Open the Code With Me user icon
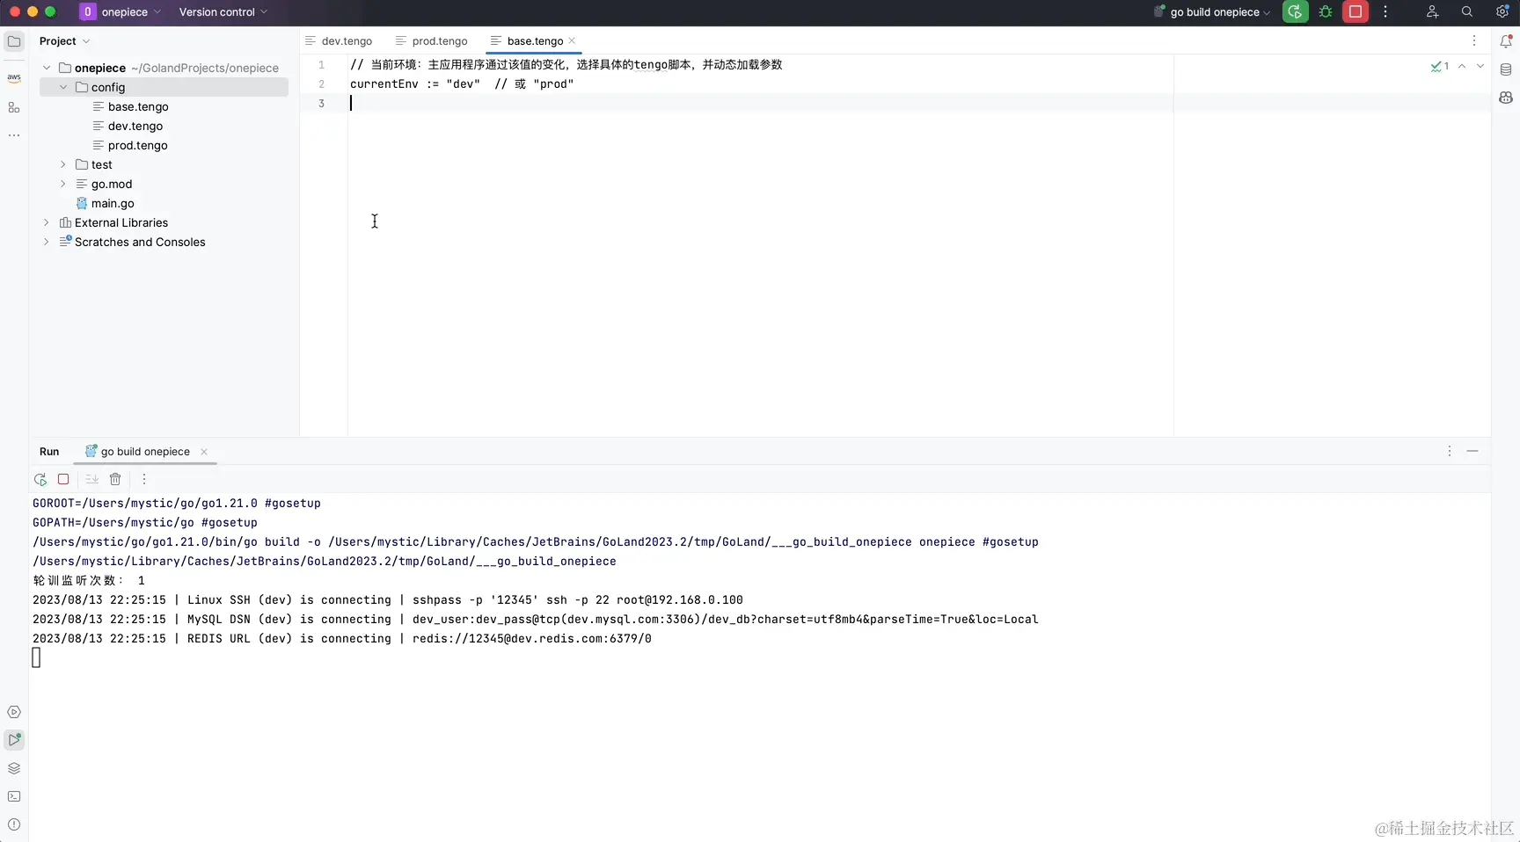This screenshot has height=842, width=1520. [1432, 12]
